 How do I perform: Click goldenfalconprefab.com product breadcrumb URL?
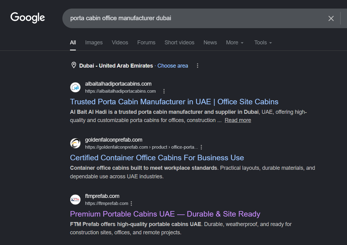tap(142, 147)
